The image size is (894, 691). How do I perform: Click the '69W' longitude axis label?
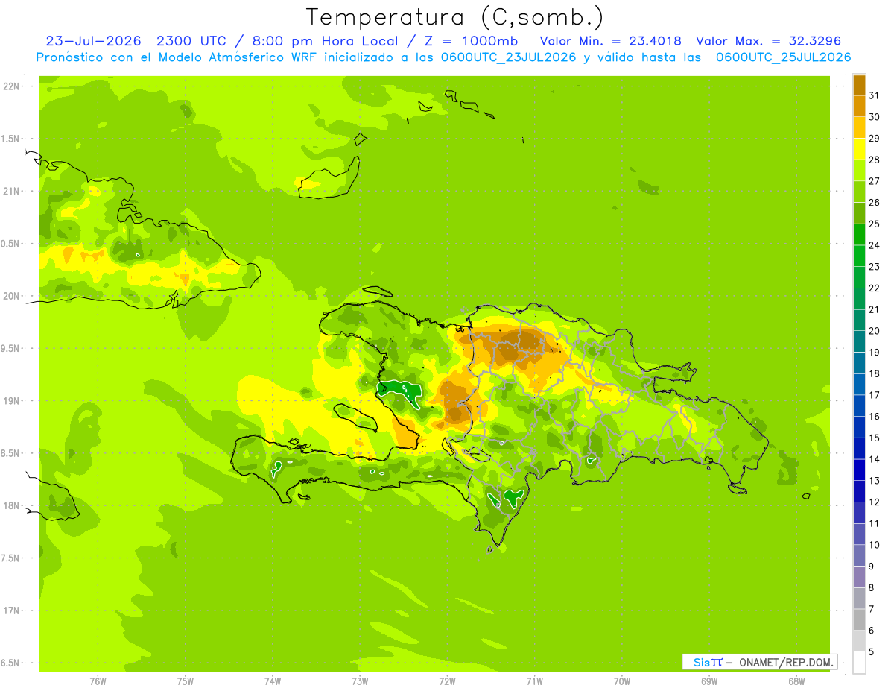(x=708, y=681)
